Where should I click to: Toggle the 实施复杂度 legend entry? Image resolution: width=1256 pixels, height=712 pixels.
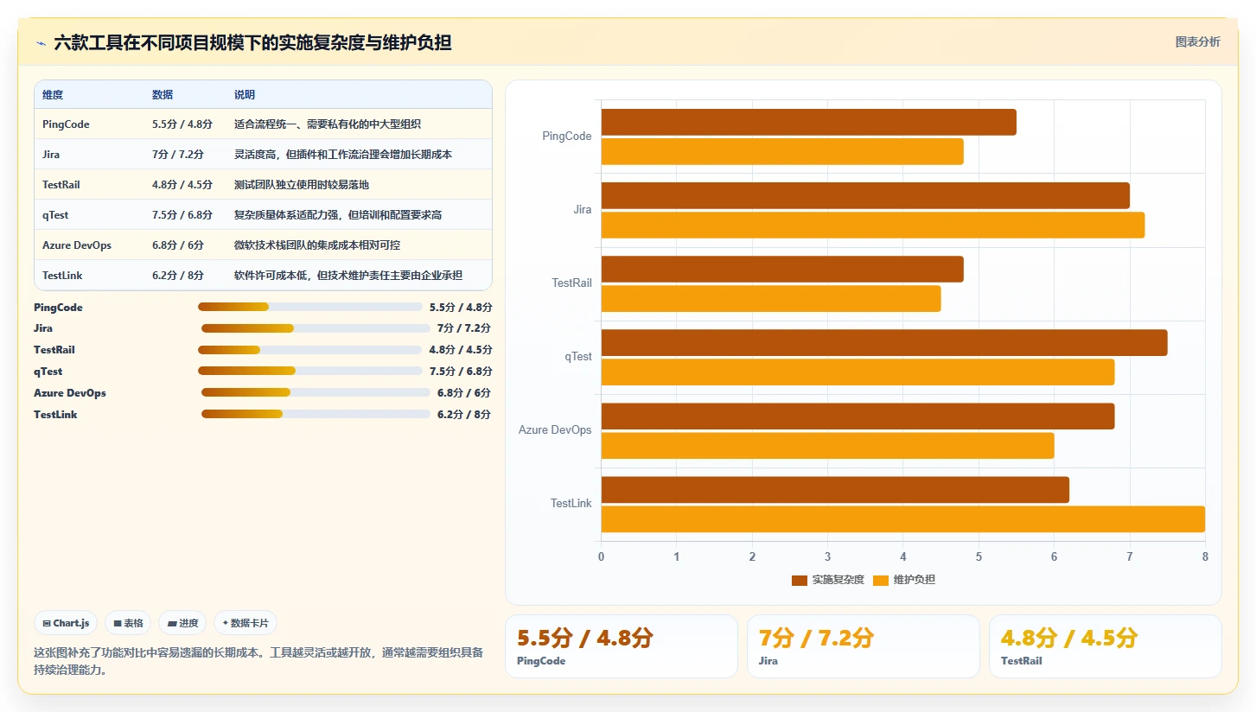[828, 580]
